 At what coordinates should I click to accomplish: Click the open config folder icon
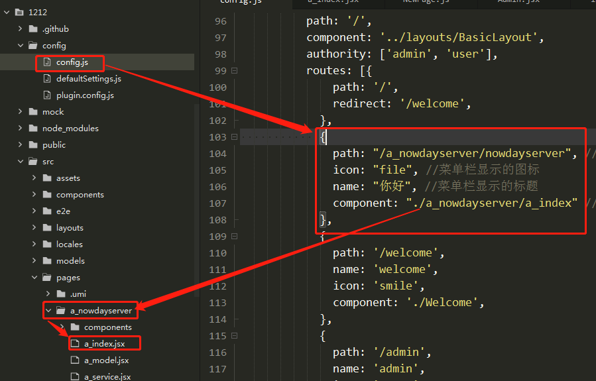pos(33,46)
